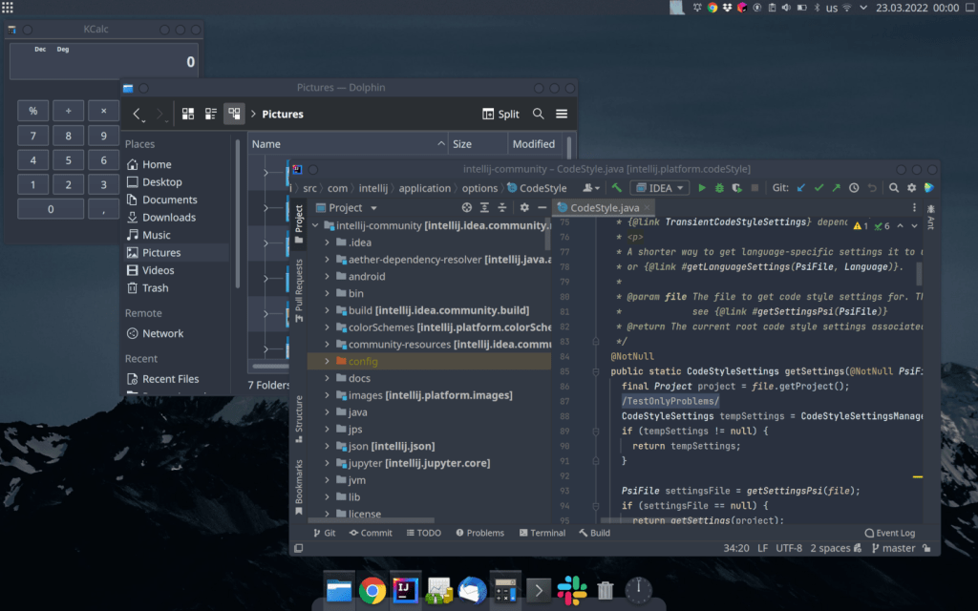
Task: Switch Dolphin to icons view mode
Action: [188, 114]
